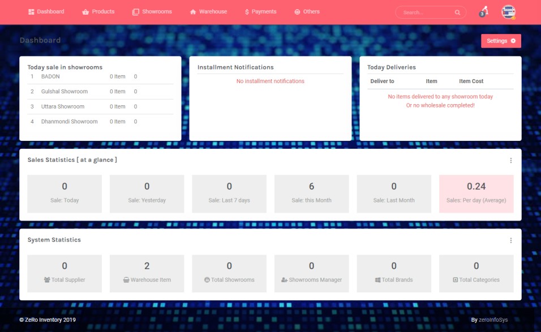Click the pink Sales Per day tile
This screenshot has width=541, height=332.
pos(476,193)
